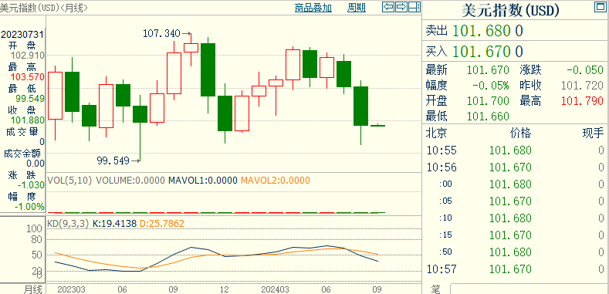This screenshot has width=609, height=294.
Task: Select the 10:55 tick row
Action: (515, 150)
